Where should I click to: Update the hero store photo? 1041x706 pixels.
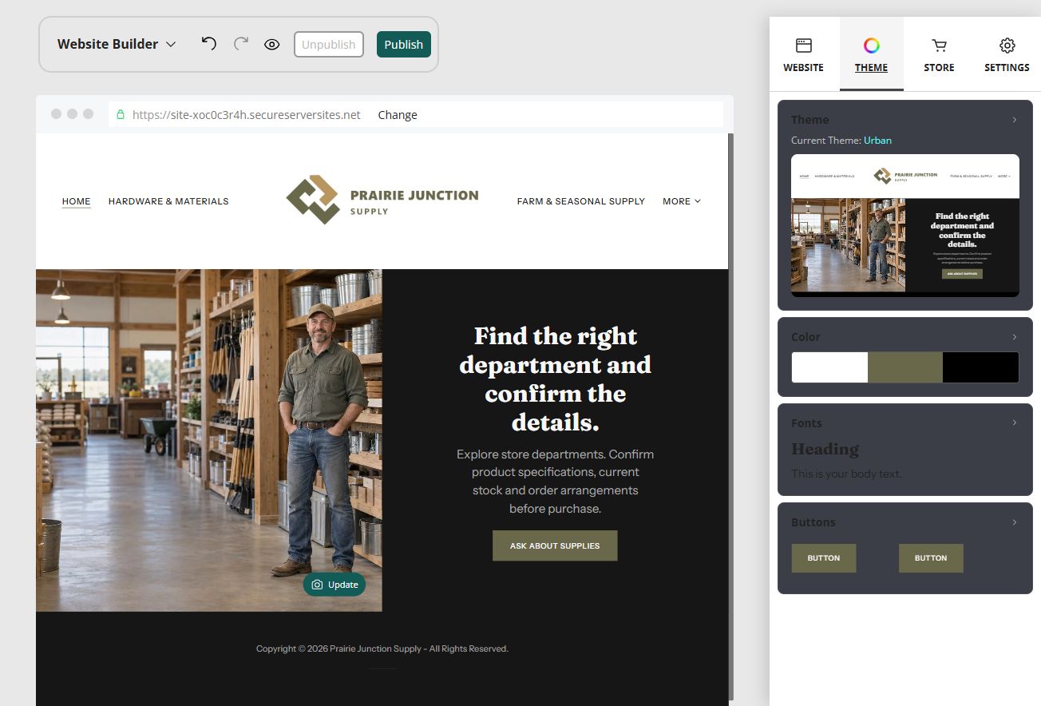coord(334,585)
